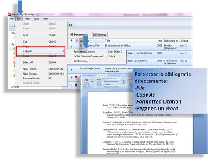
Task: Click the green Sync library icon
Action: pos(70,25)
